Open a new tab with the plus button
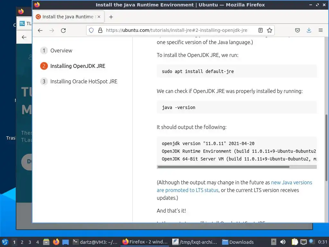Viewport: 329px width, 247px height. [111, 17]
